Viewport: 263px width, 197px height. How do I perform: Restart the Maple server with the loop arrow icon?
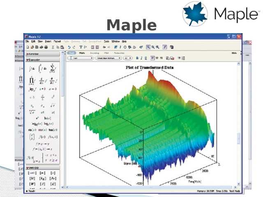(x=134, y=47)
